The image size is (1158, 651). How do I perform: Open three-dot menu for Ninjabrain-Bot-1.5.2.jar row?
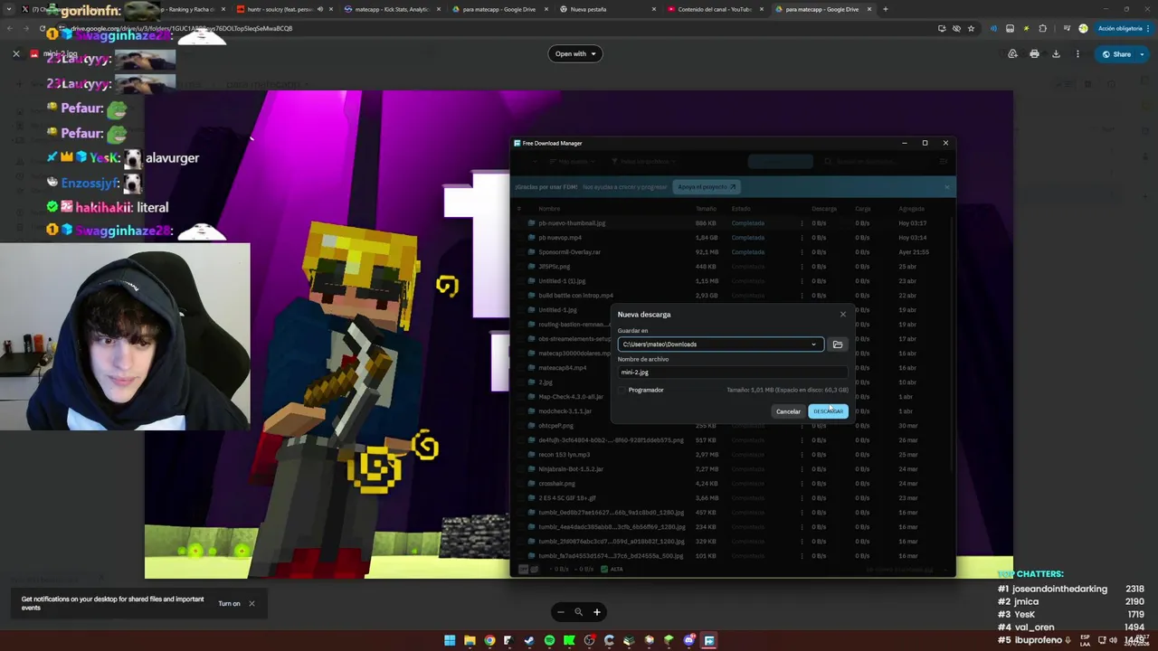click(802, 469)
